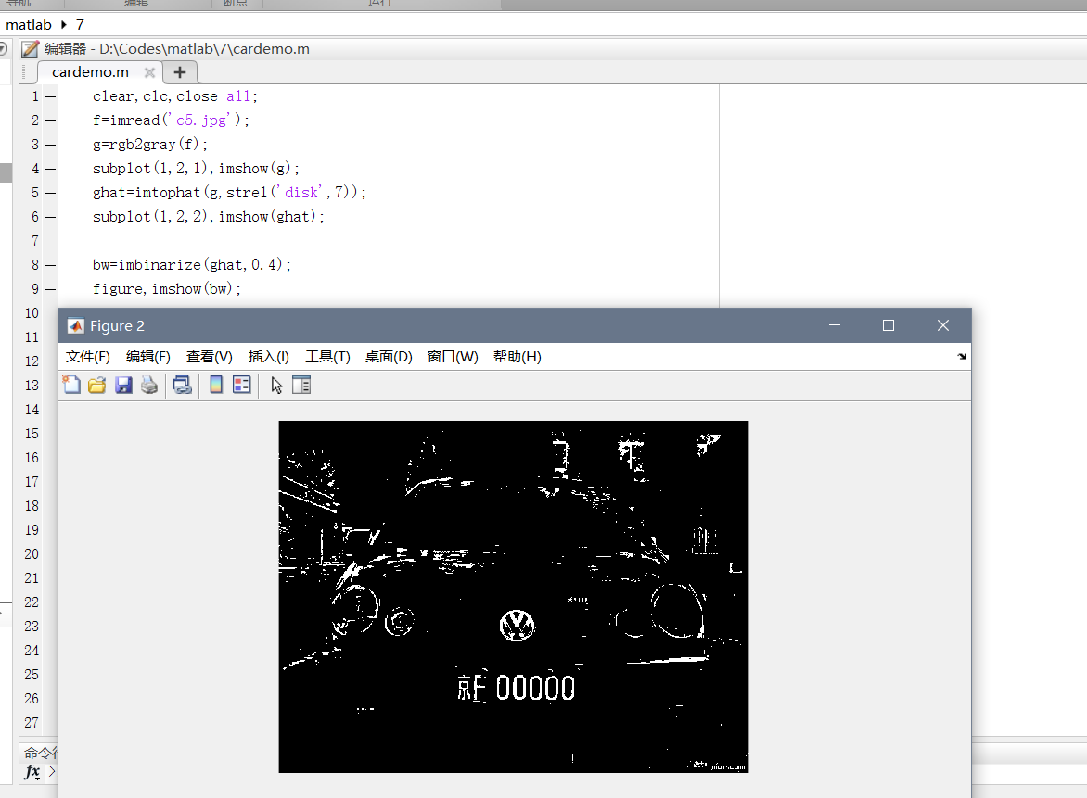
Task: Toggle breakpoint dash on line 3
Action: 51,145
